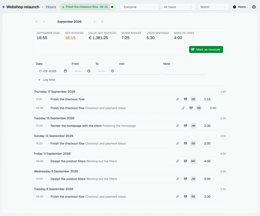Stop the running checkout flow timer

112,7
